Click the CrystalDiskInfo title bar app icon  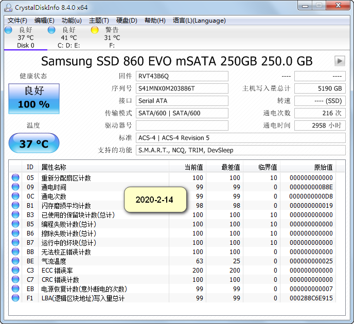pos(8,7)
